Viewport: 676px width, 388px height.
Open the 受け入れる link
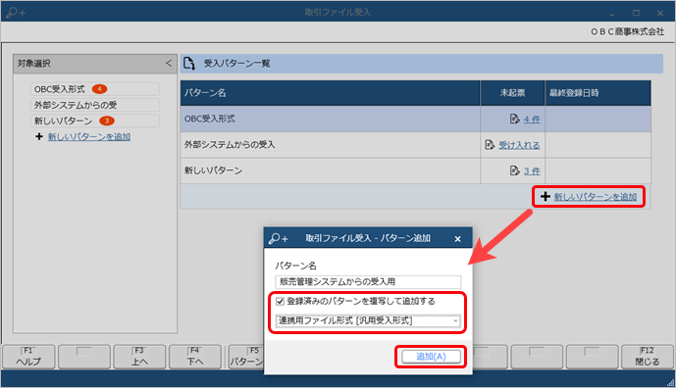519,145
